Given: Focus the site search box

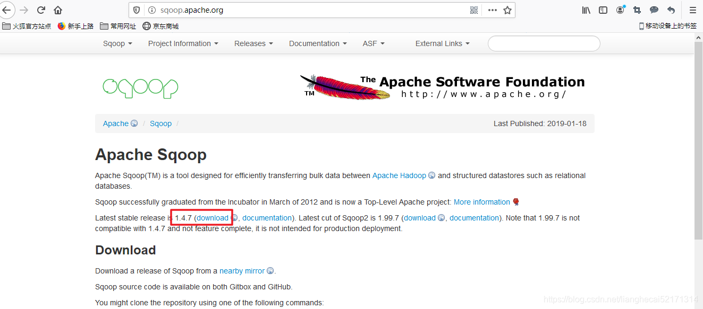Looking at the screenshot, I should point(544,43).
